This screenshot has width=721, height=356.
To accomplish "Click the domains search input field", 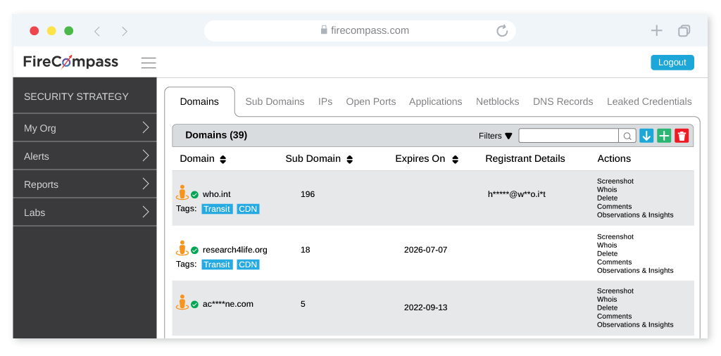I will pos(568,136).
